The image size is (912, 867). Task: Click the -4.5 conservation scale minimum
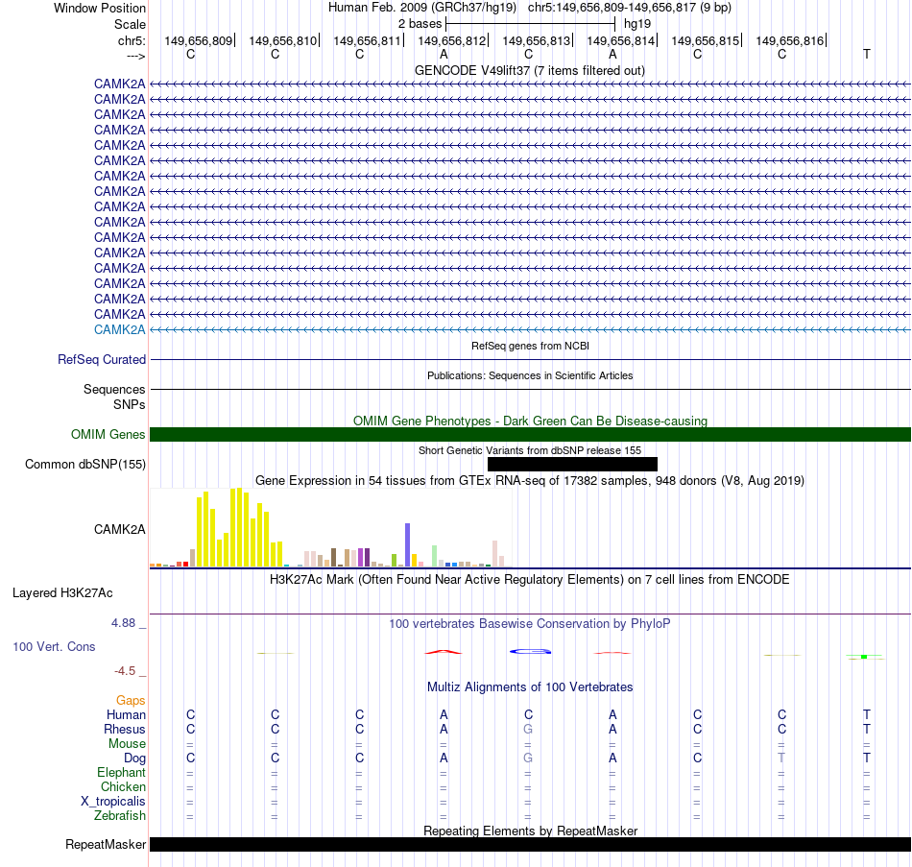tap(125, 671)
